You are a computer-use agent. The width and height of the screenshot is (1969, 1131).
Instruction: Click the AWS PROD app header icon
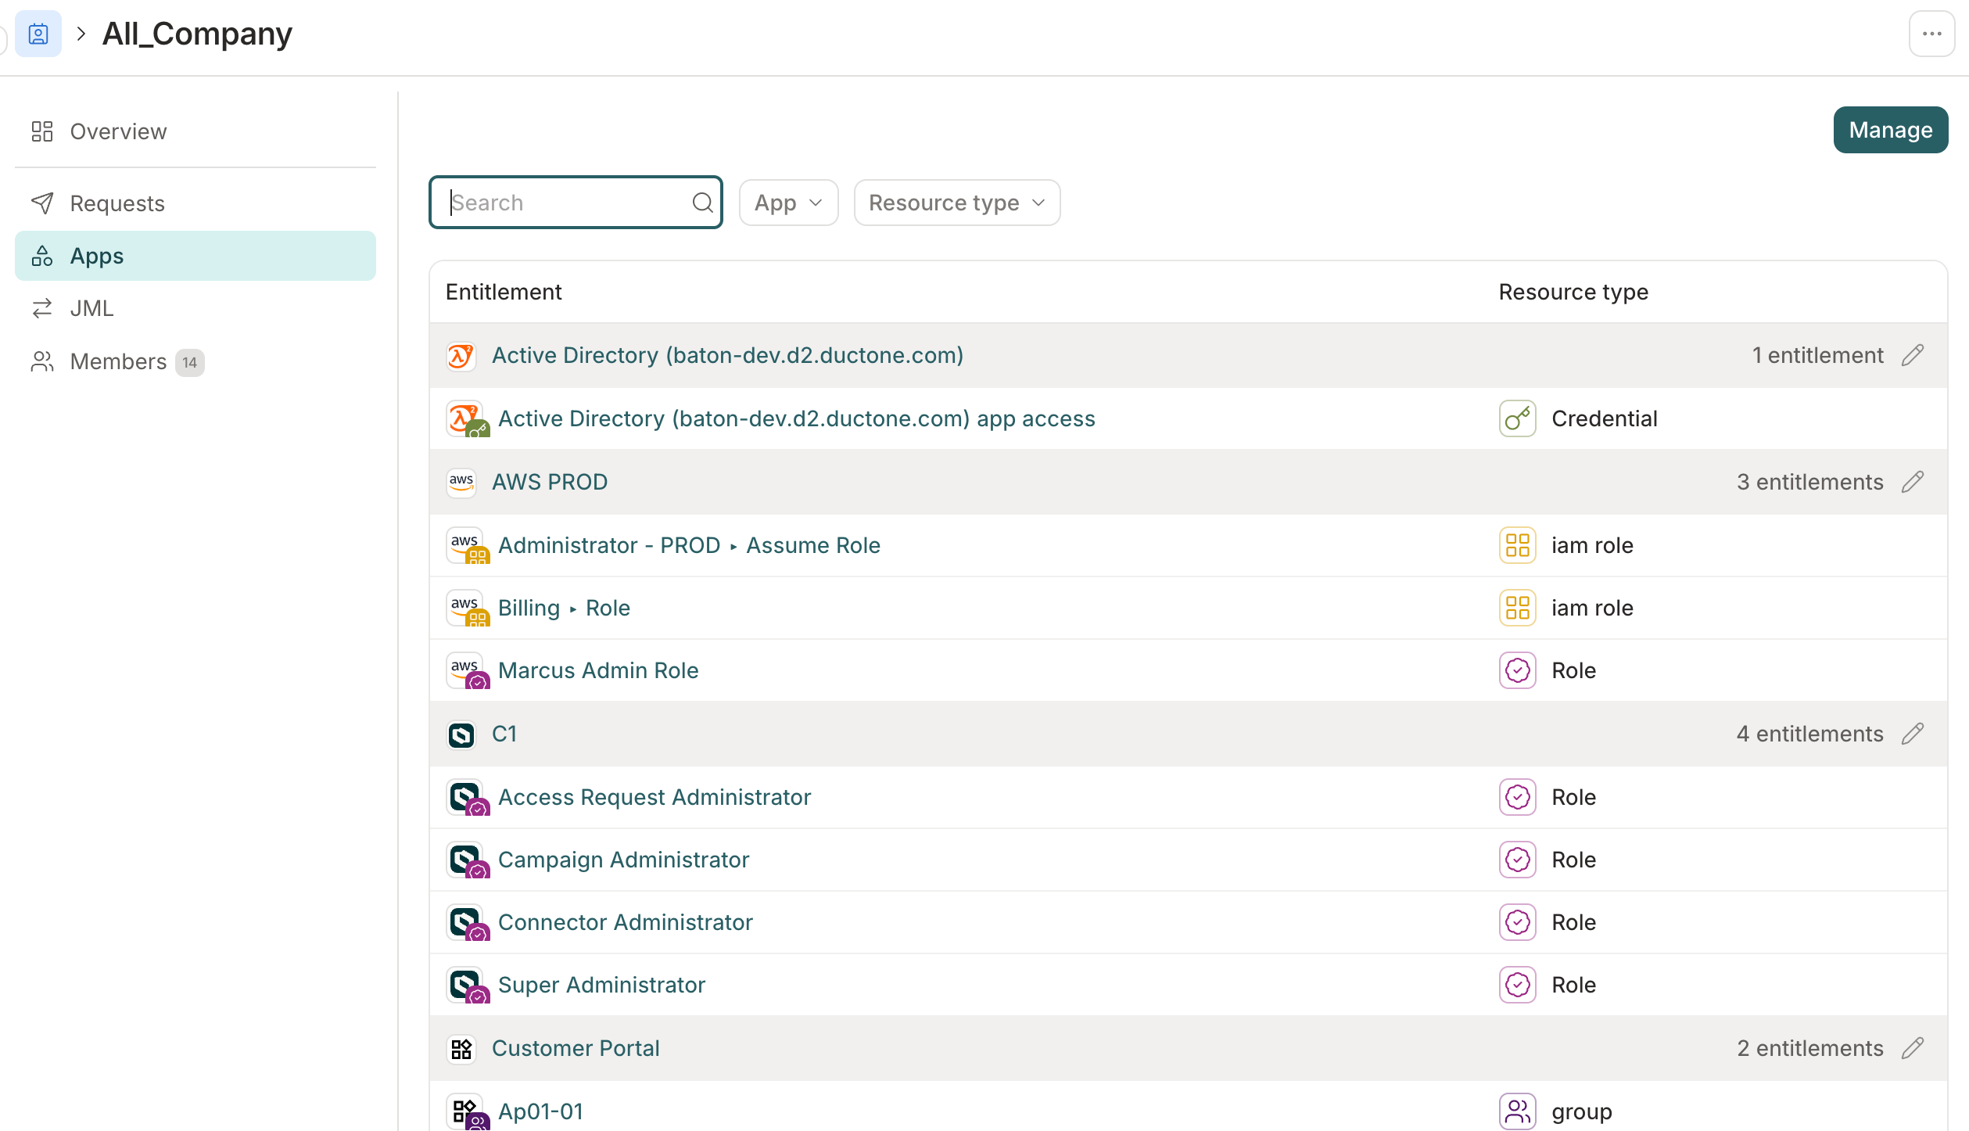[x=461, y=482]
